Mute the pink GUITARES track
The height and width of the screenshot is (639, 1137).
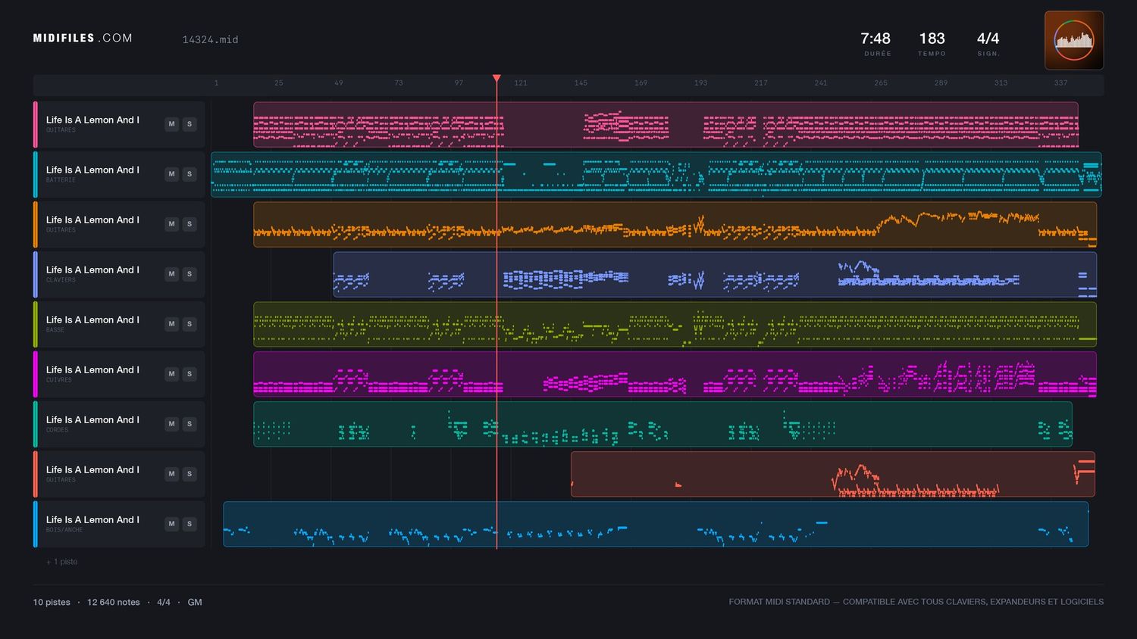(172, 124)
